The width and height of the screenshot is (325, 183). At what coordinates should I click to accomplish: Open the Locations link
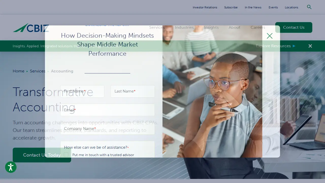pyautogui.click(x=291, y=7)
